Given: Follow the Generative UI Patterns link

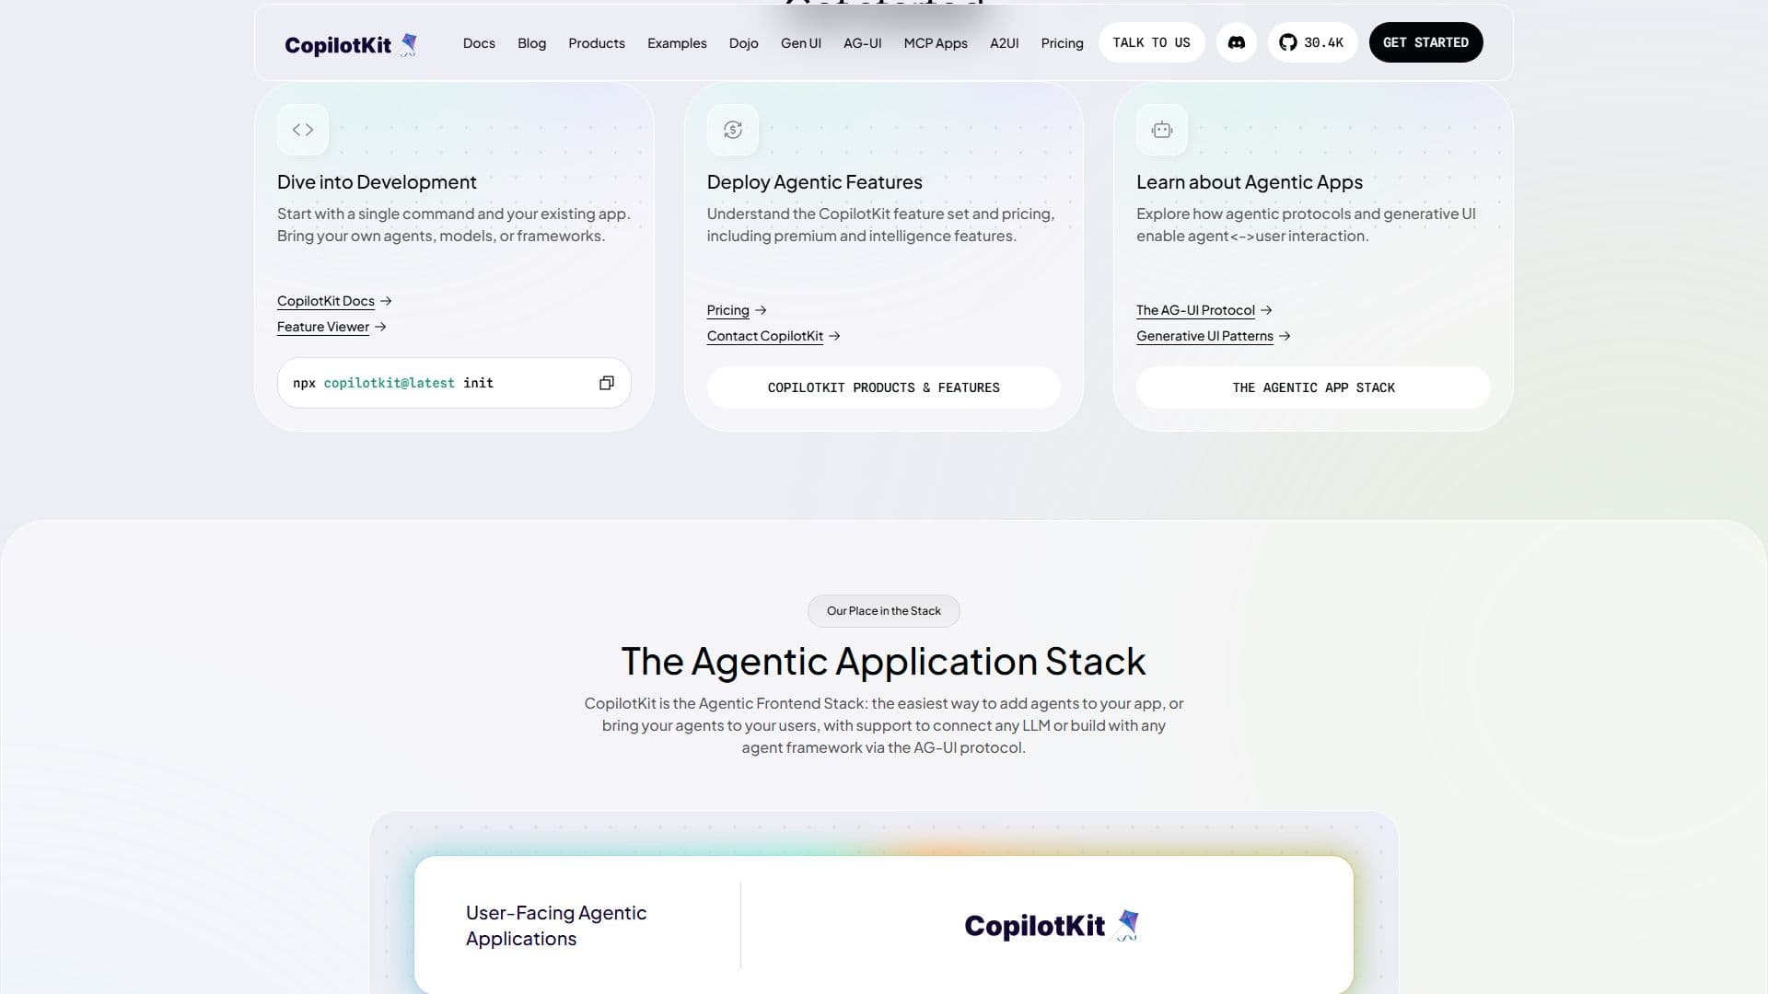Looking at the screenshot, I should [x=1214, y=336].
